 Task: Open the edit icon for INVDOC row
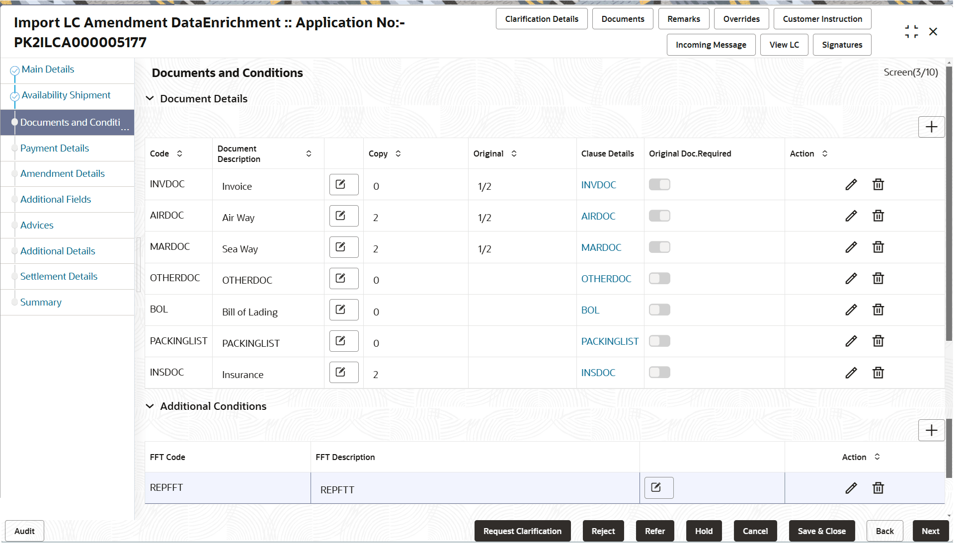tap(851, 184)
